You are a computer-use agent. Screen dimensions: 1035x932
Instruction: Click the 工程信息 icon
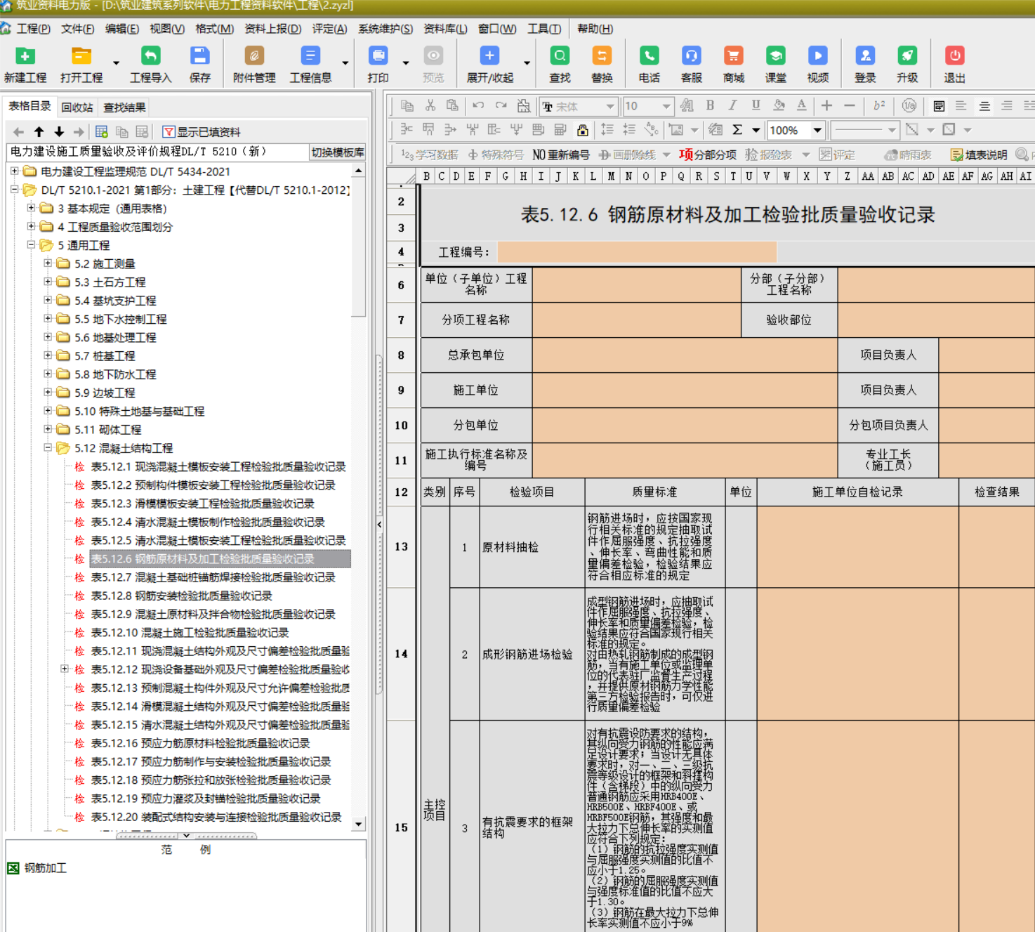pos(310,56)
